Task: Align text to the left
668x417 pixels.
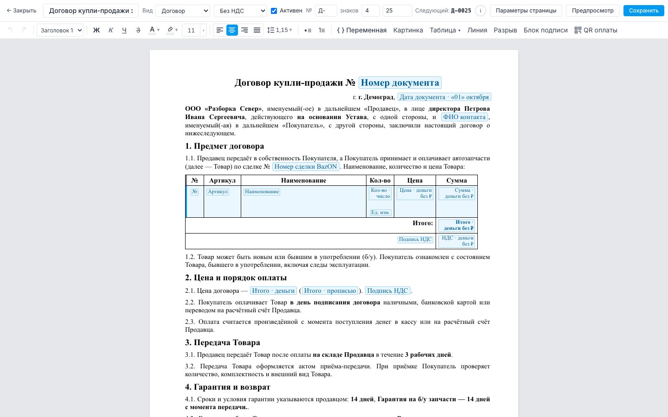Action: point(220,30)
